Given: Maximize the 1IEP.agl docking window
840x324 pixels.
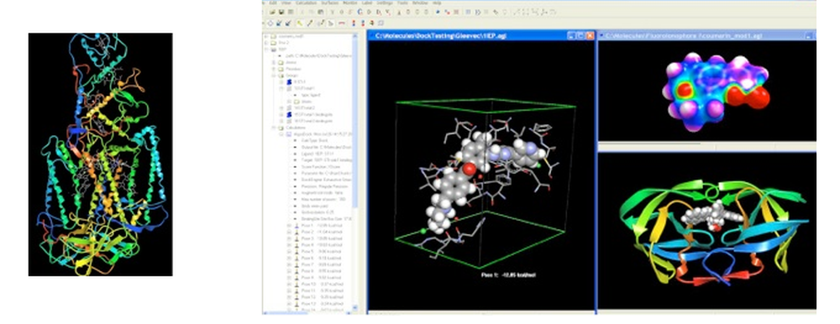Looking at the screenshot, I should pyautogui.click(x=580, y=35).
